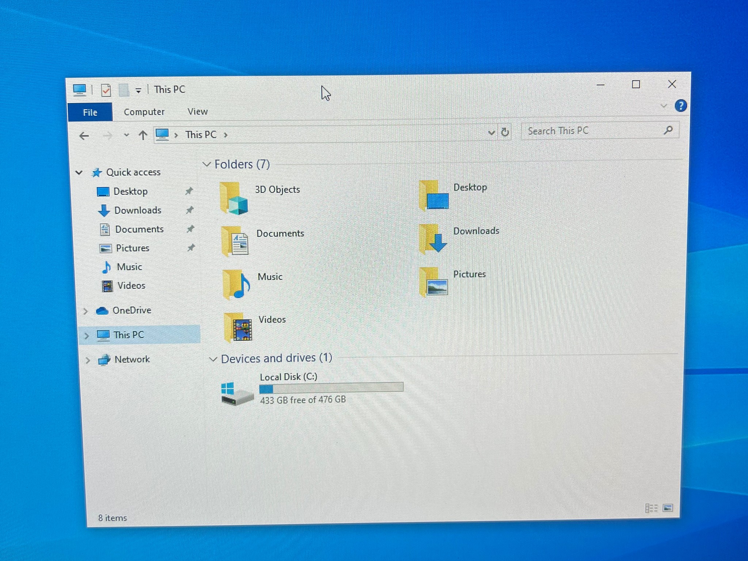Go up one level with up arrow

143,136
